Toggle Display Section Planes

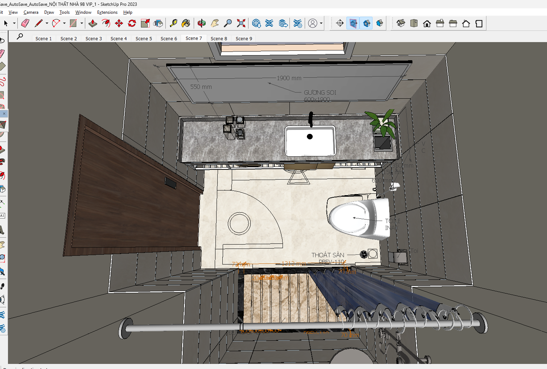point(353,23)
